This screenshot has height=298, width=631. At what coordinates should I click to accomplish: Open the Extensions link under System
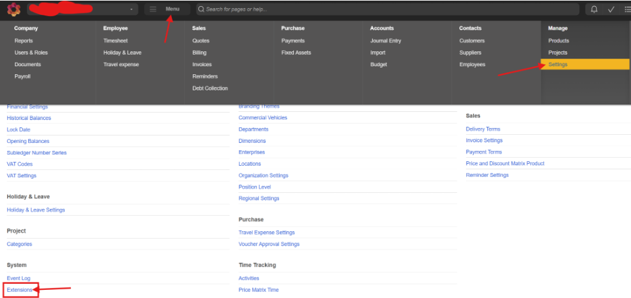(20, 290)
